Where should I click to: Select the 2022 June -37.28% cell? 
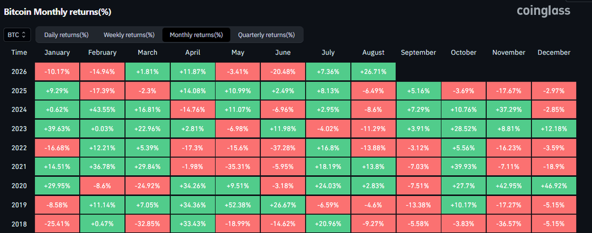click(283, 147)
